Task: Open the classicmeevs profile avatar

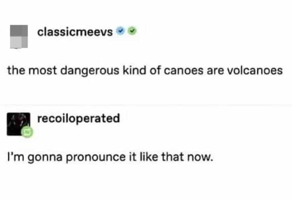Action: pos(17,36)
